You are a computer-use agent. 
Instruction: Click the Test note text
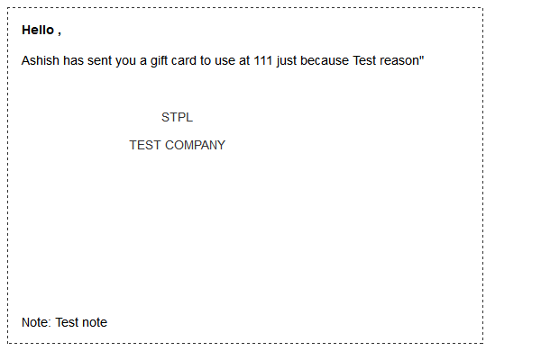pos(81,322)
